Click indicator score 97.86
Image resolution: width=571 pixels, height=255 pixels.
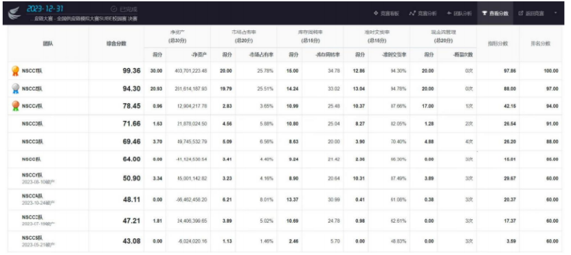pyautogui.click(x=510, y=71)
